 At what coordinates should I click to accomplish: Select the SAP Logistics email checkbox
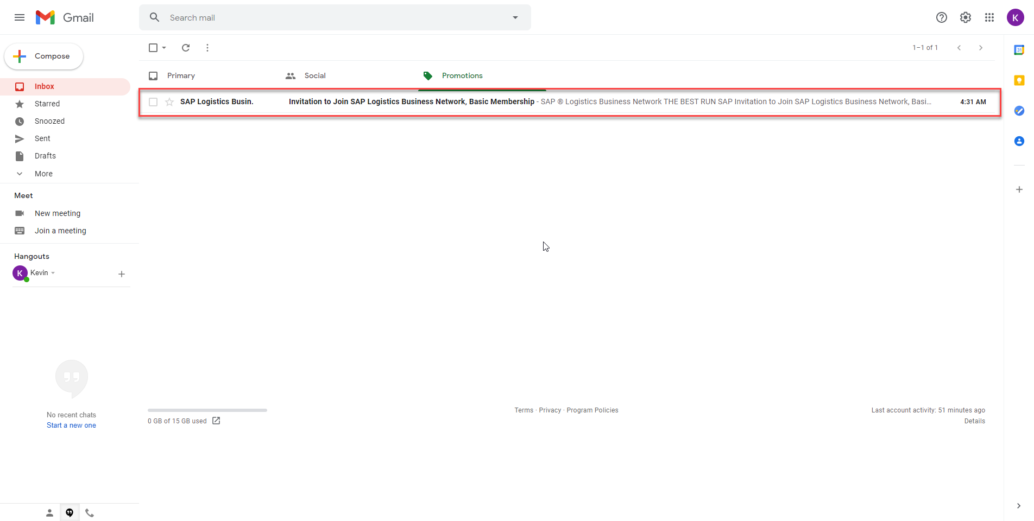click(153, 102)
